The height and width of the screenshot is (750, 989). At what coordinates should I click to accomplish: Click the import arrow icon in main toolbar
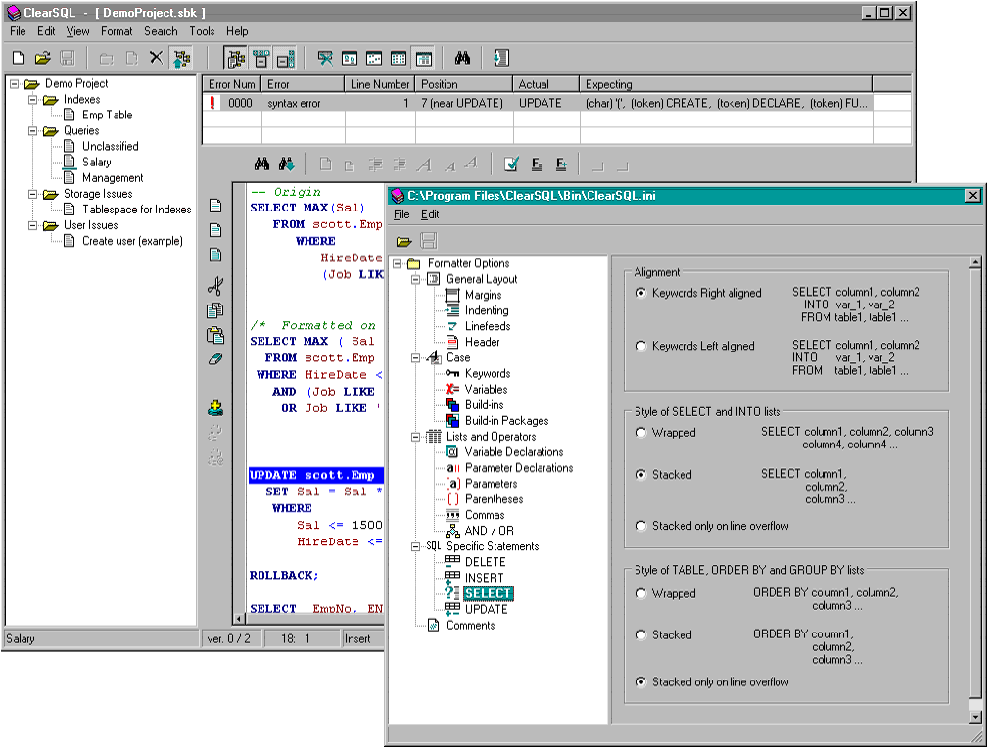click(x=500, y=58)
